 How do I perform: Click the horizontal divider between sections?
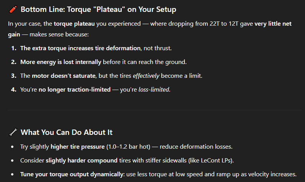[x=155, y=110]
